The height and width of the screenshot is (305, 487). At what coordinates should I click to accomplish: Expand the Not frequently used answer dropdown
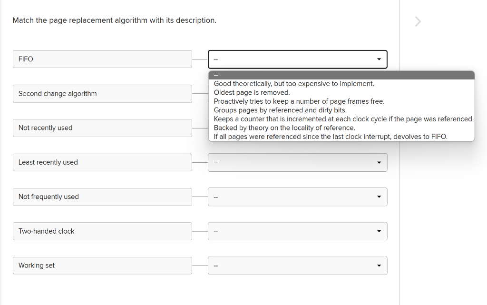pyautogui.click(x=297, y=197)
